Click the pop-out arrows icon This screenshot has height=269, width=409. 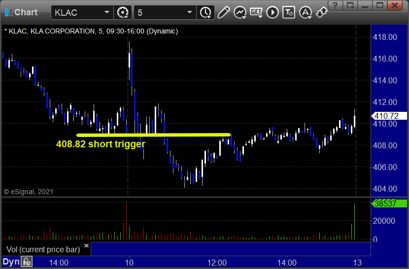(322, 12)
